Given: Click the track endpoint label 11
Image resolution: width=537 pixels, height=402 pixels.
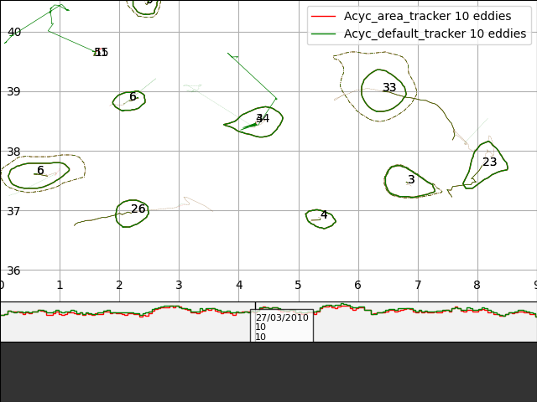Looking at the screenshot, I should coord(101,52).
